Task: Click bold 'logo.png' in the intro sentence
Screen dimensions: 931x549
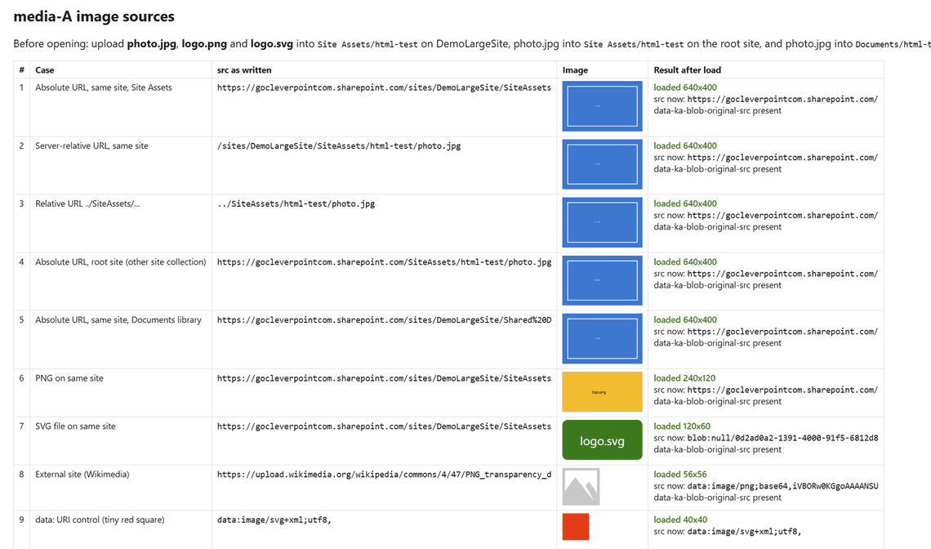Action: click(204, 44)
